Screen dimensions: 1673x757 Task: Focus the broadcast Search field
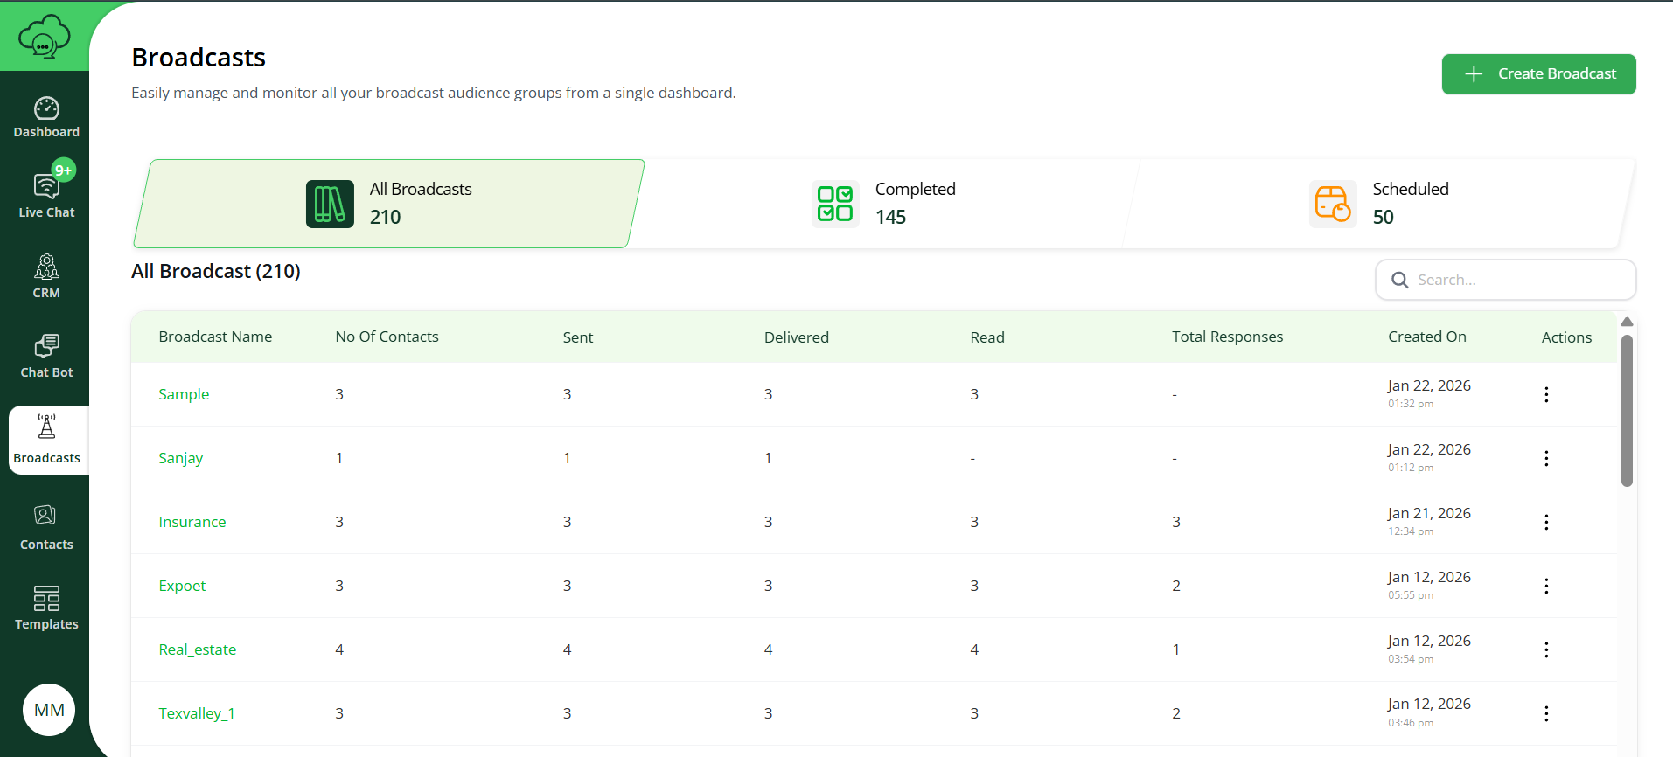pos(1517,280)
